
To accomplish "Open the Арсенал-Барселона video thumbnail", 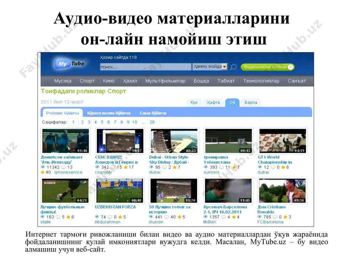I will coord(228,190).
